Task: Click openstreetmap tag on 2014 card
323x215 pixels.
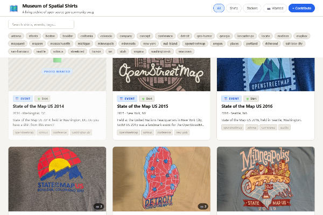Action: pos(24,132)
